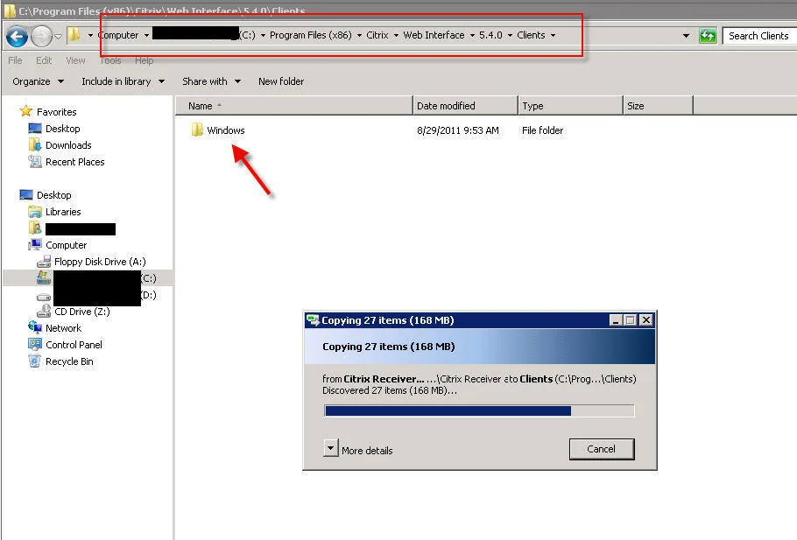The height and width of the screenshot is (540, 797).
Task: Click the CD Drive icon
Action: pos(44,311)
